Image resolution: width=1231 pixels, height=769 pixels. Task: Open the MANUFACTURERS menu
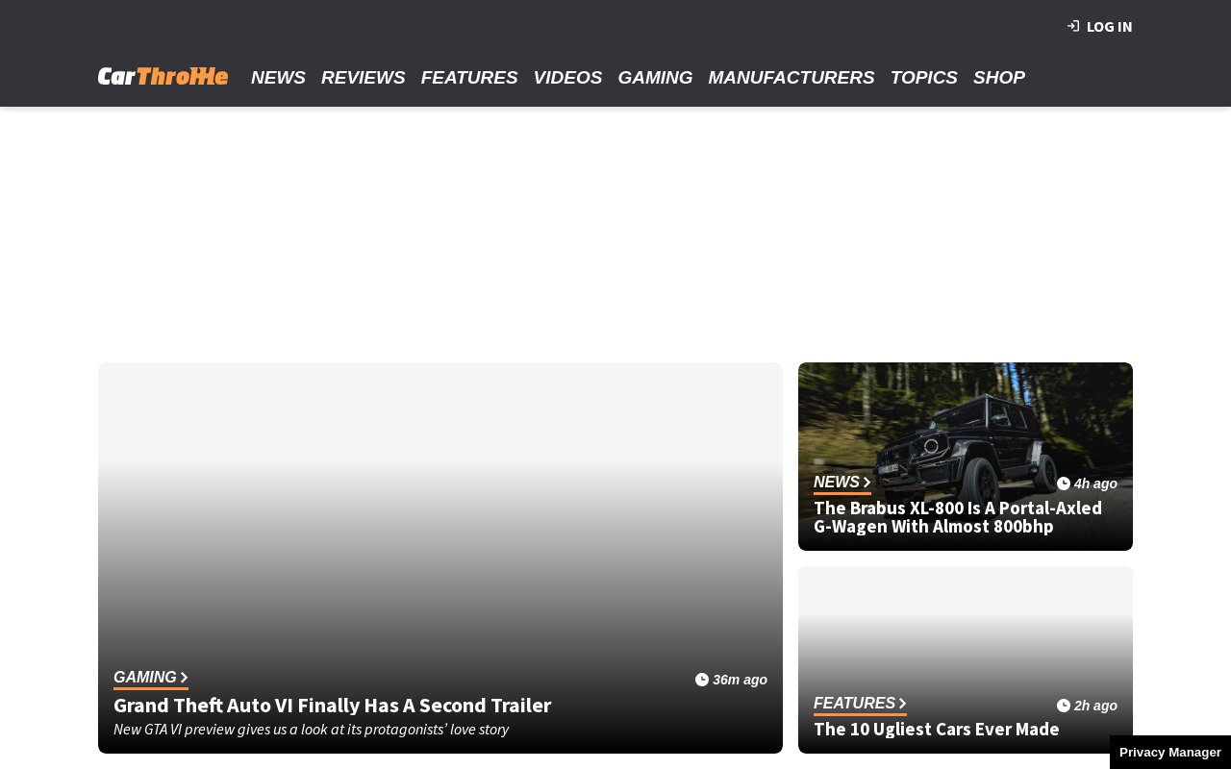point(791,78)
